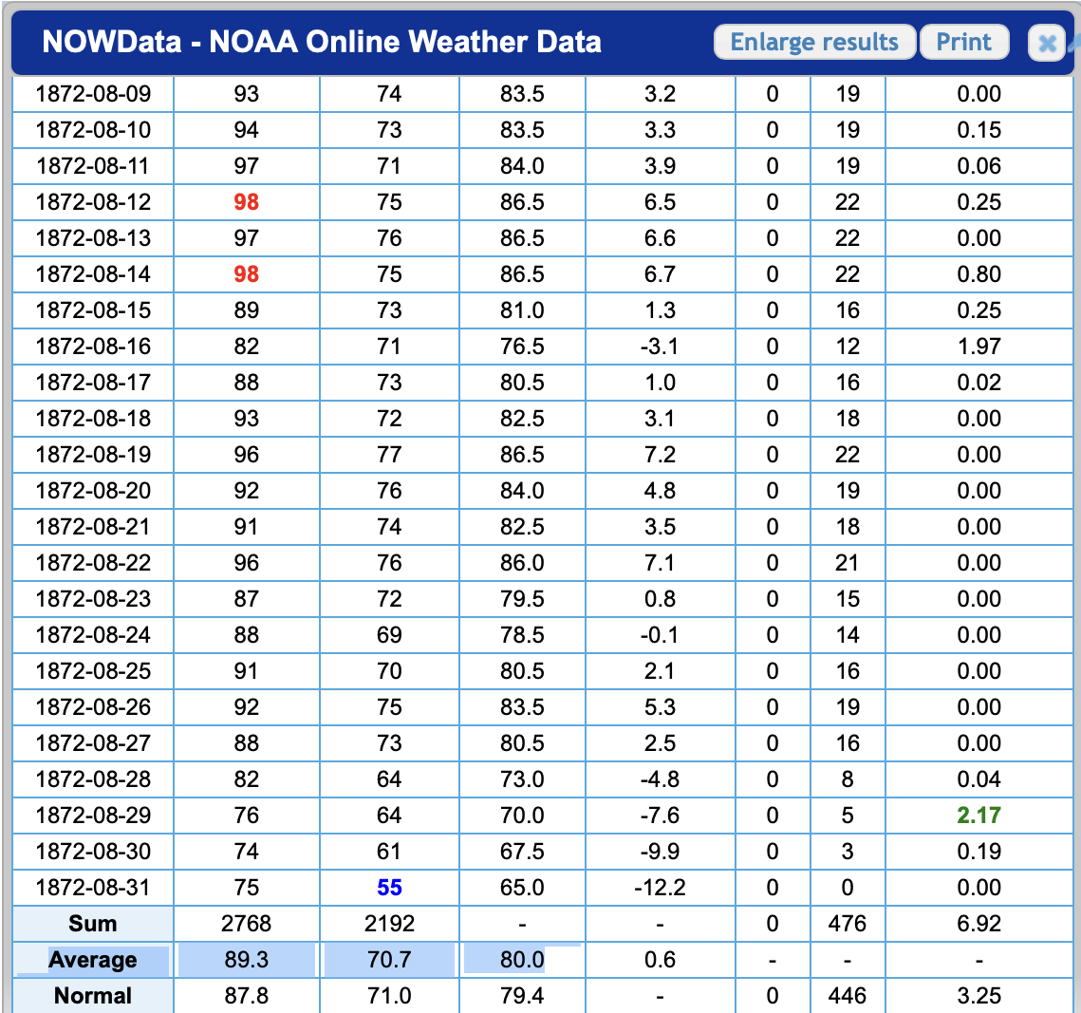
Task: Click departure value 7.1 on 1872-08-22
Action: (x=660, y=563)
